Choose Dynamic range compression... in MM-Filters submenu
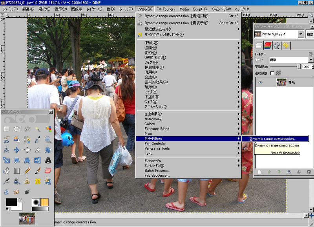 (275, 139)
